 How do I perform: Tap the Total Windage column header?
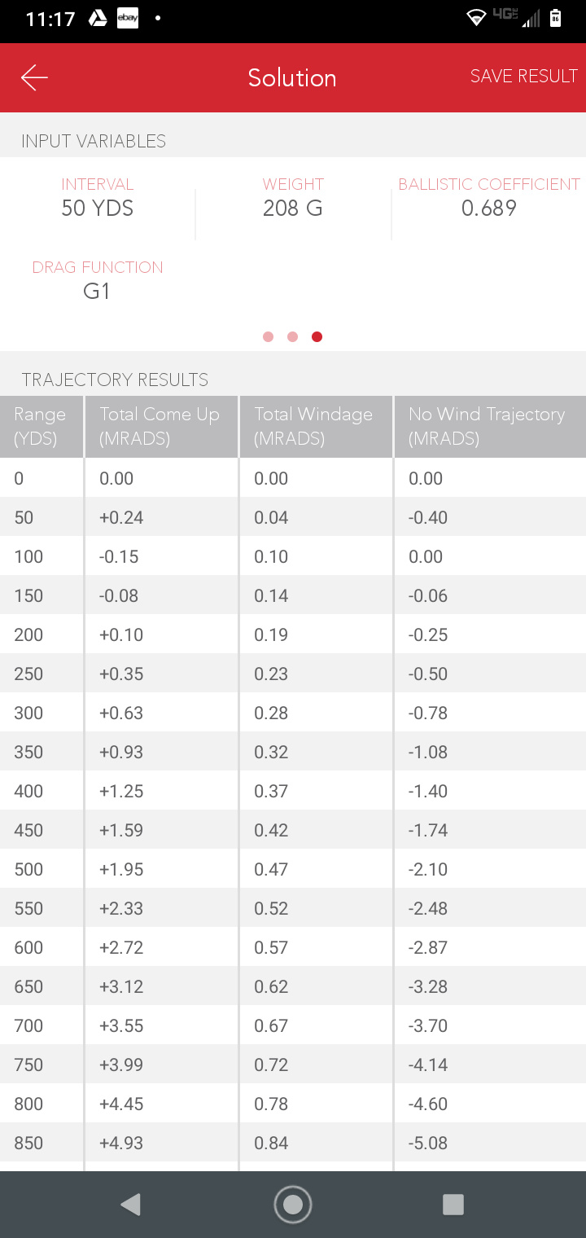coord(313,426)
